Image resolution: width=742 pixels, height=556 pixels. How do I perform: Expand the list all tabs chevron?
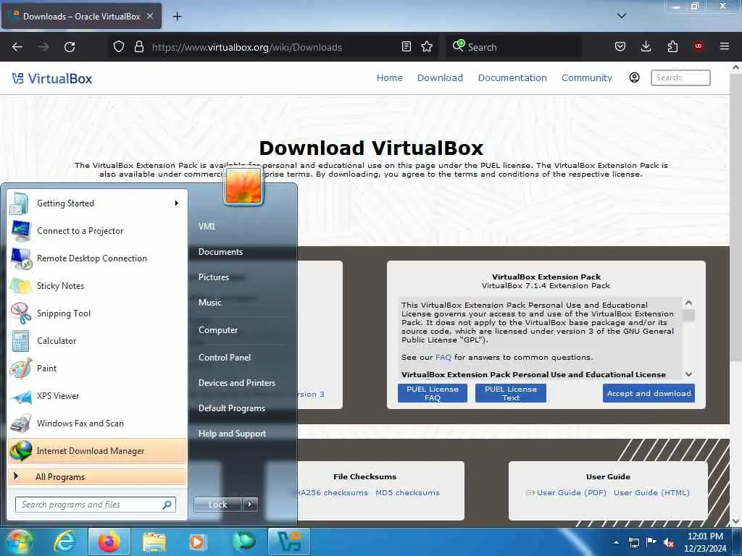622,16
